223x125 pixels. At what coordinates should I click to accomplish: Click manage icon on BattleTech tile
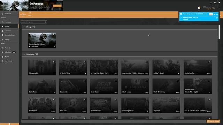(x=54, y=92)
